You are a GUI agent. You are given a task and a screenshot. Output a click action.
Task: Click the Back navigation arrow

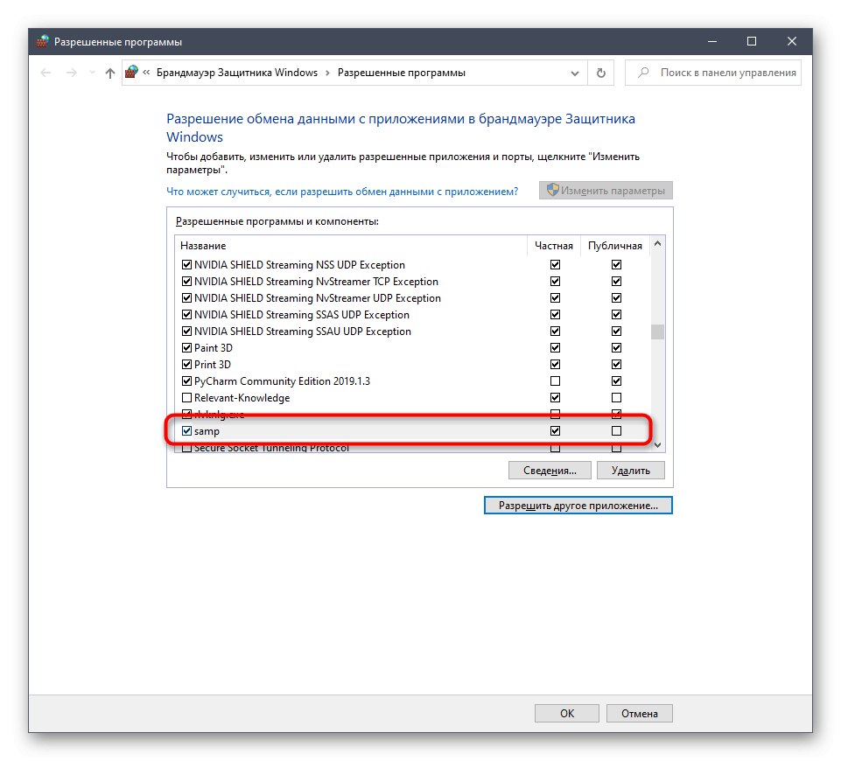[x=46, y=73]
